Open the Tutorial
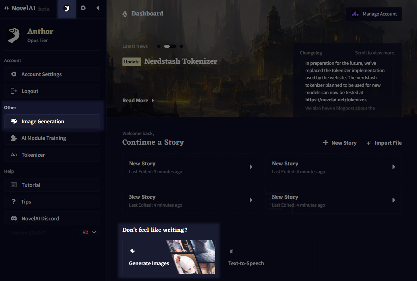The height and width of the screenshot is (281, 417). click(52, 185)
